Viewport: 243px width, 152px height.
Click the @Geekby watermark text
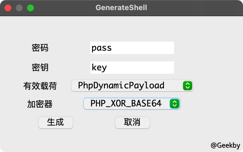click(x=225, y=146)
